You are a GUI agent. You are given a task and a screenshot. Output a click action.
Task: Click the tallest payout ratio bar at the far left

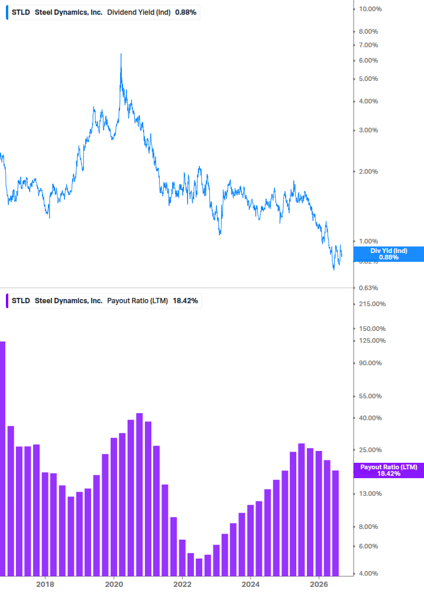click(x=2, y=459)
